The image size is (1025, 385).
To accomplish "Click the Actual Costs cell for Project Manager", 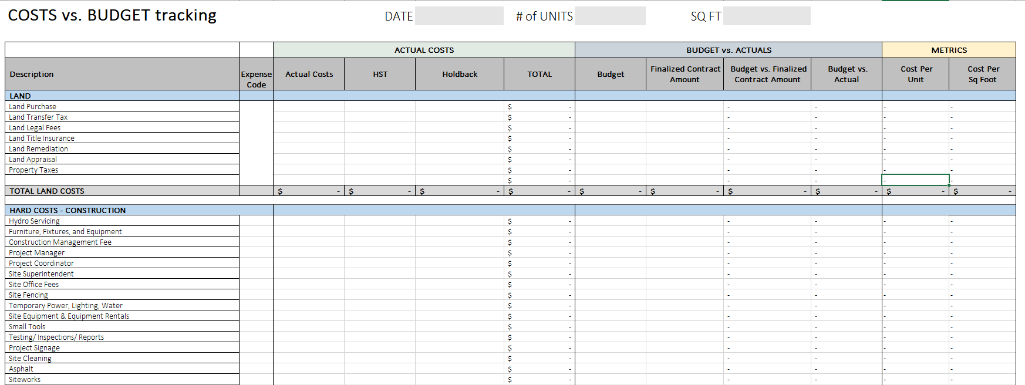I will pyautogui.click(x=309, y=252).
